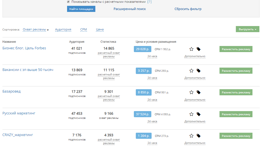Add Вакансии с зп выше 50 тысяч to favorites

(x=191, y=71)
